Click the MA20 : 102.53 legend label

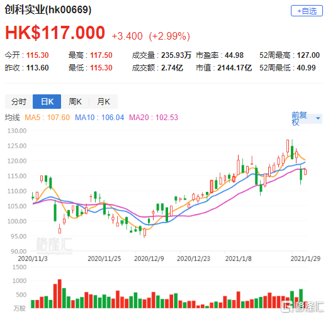(x=154, y=118)
